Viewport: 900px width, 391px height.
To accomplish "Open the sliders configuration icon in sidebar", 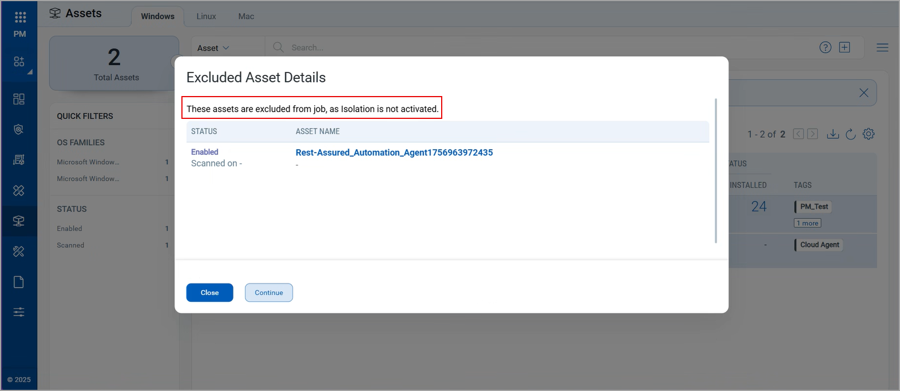I will [19, 312].
